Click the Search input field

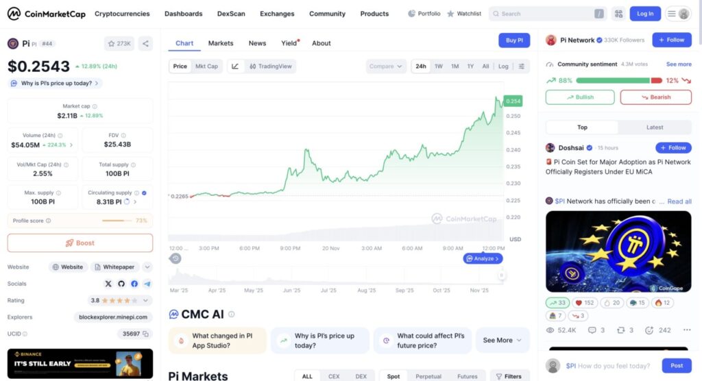coord(548,14)
